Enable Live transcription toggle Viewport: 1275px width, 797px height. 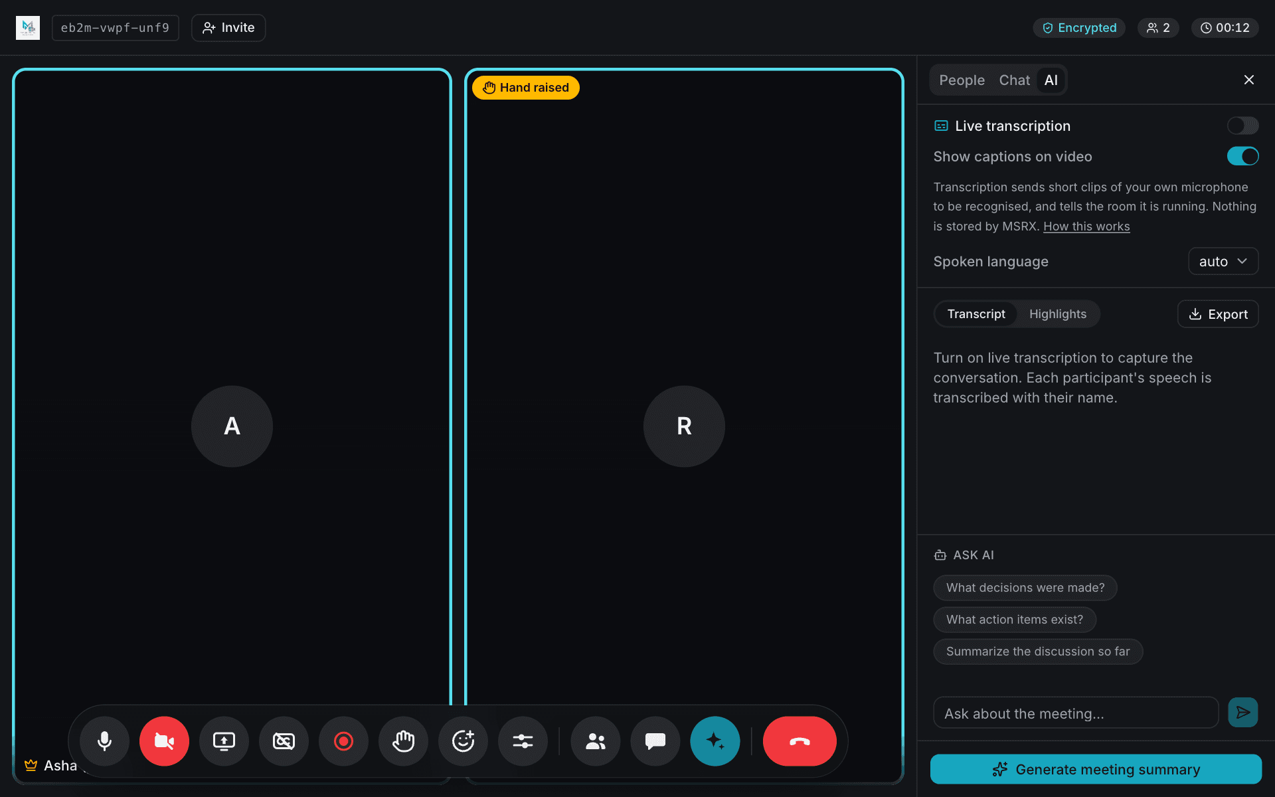coord(1242,126)
